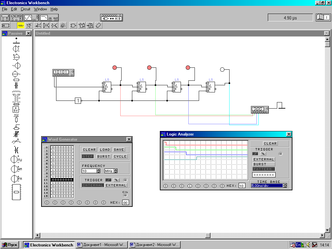
Task: Pick the battery component in Passive bin
Action: [x=16, y=49]
